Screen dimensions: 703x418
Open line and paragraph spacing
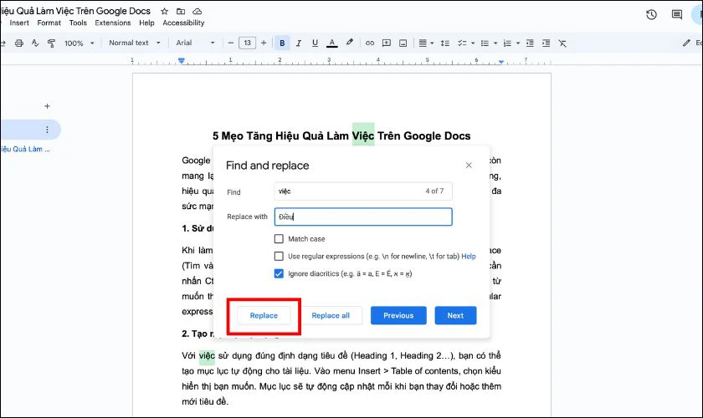[x=444, y=43]
